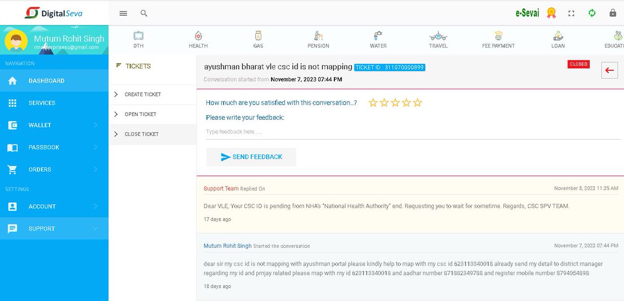The width and height of the screenshot is (624, 301).
Task: Rate conversation with second star
Action: pos(384,103)
